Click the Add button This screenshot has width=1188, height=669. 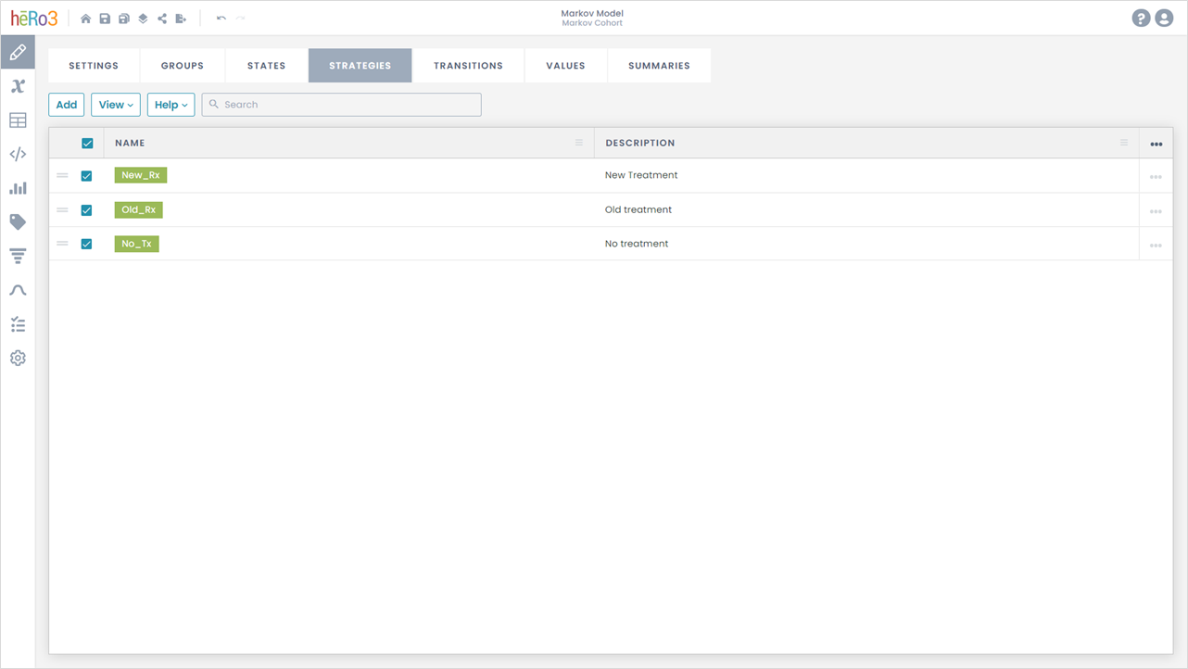[67, 105]
